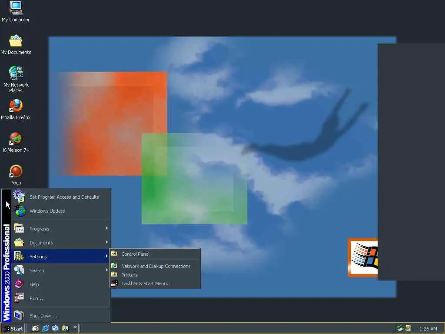The width and height of the screenshot is (445, 334).
Task: Click the purple Help book icon
Action: (x=19, y=284)
